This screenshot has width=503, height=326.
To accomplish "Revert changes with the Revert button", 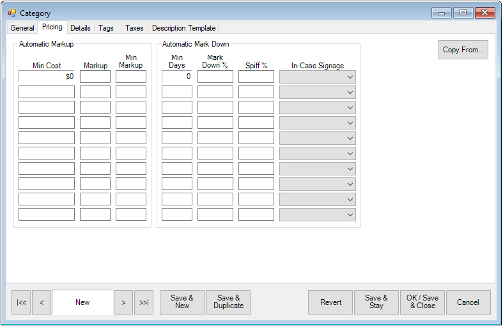I will click(330, 302).
